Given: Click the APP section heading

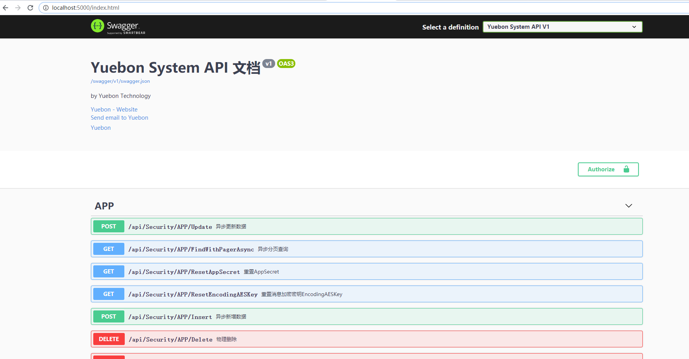Looking at the screenshot, I should click(104, 206).
